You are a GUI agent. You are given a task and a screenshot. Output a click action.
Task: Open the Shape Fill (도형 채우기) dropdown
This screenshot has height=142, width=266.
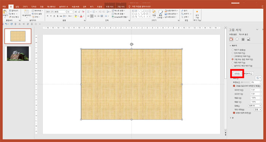tap(171, 11)
